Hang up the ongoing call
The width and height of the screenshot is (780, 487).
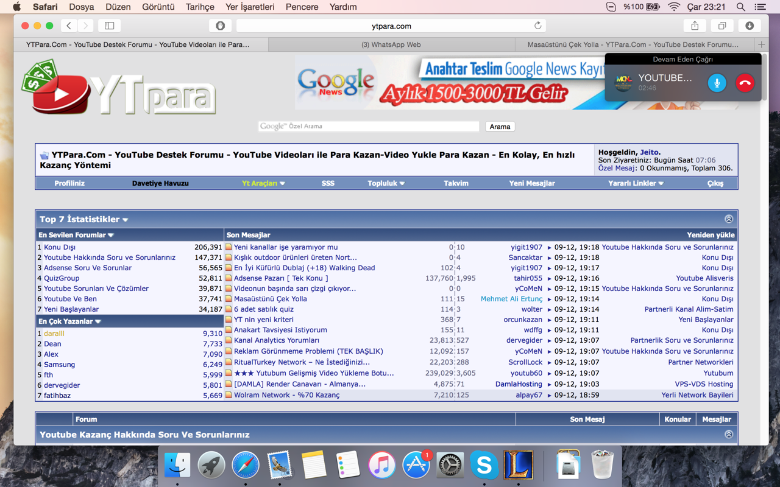point(745,83)
